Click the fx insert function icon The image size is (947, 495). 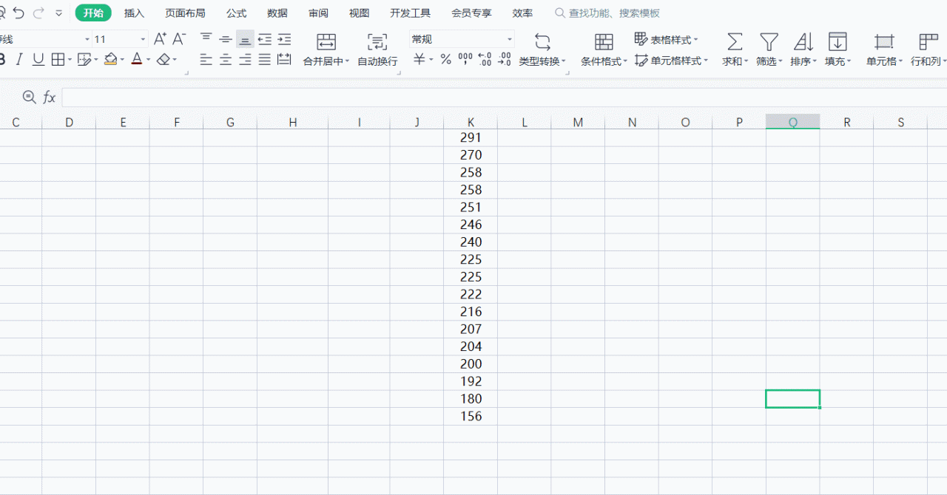click(x=50, y=97)
